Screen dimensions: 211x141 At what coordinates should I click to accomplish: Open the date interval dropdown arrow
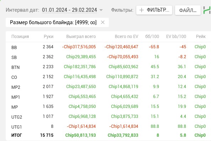click(x=101, y=10)
